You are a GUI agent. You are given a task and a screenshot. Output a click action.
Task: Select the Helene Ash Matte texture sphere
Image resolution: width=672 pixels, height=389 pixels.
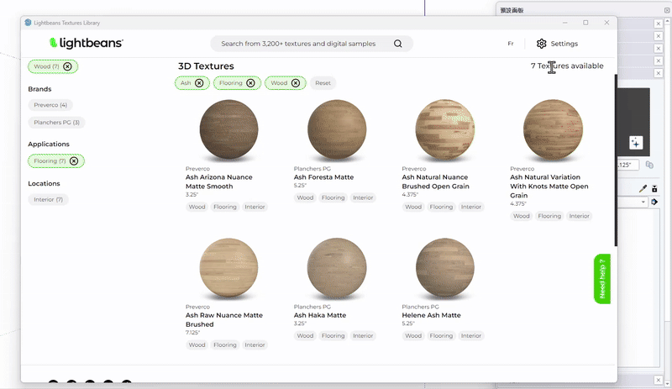[x=445, y=268]
